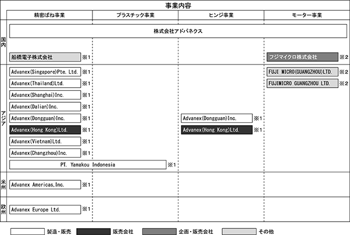The width and height of the screenshot is (350, 235).
Task: Select Advanex(Singapore)Pte. Ltd. box
Action: [x=45, y=72]
